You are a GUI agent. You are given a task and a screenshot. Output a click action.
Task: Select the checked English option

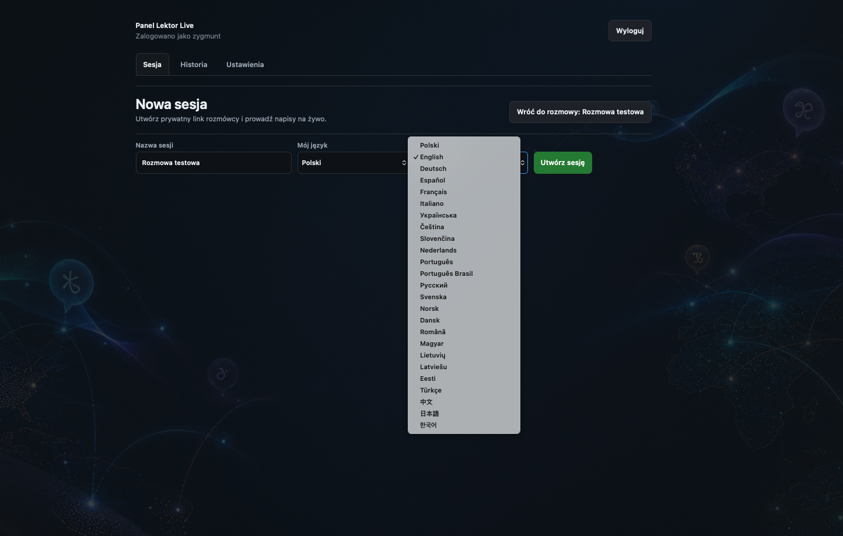pos(464,157)
